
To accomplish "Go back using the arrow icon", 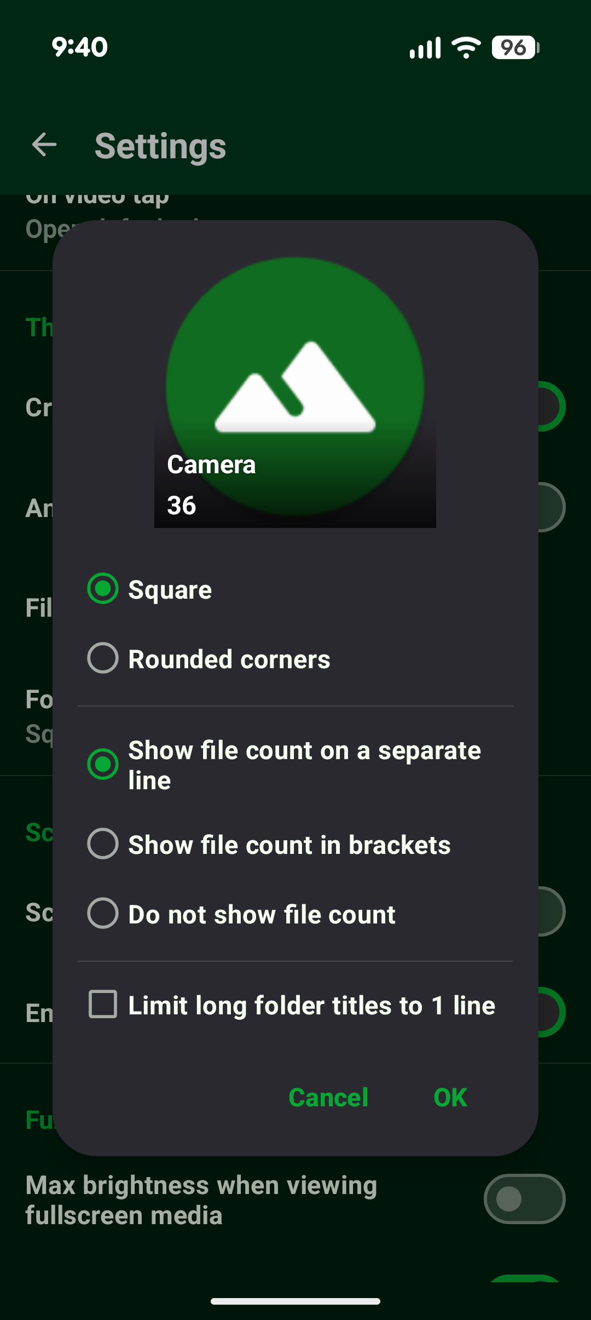I will click(44, 145).
